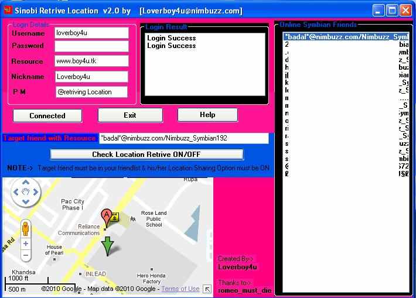
Task: Zoom in the map with plus
Action: [26, 244]
